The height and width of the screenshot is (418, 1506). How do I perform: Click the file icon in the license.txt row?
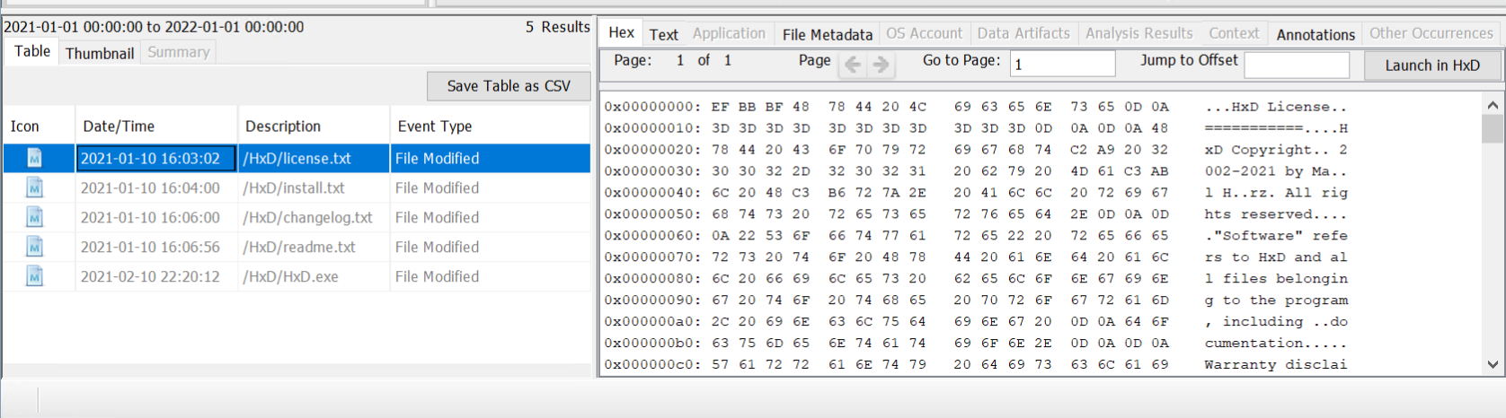34,158
